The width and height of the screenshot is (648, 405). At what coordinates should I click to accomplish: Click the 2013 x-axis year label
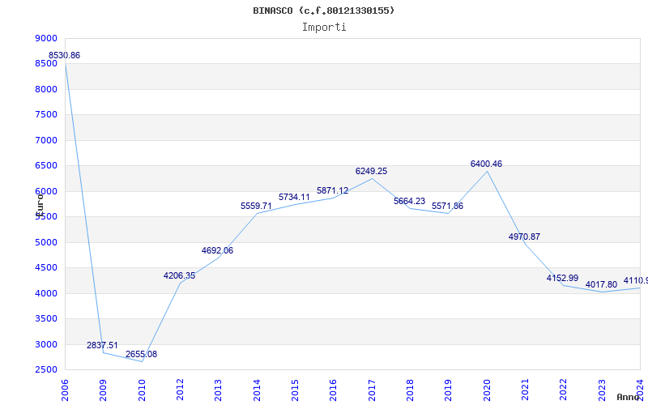[219, 390]
